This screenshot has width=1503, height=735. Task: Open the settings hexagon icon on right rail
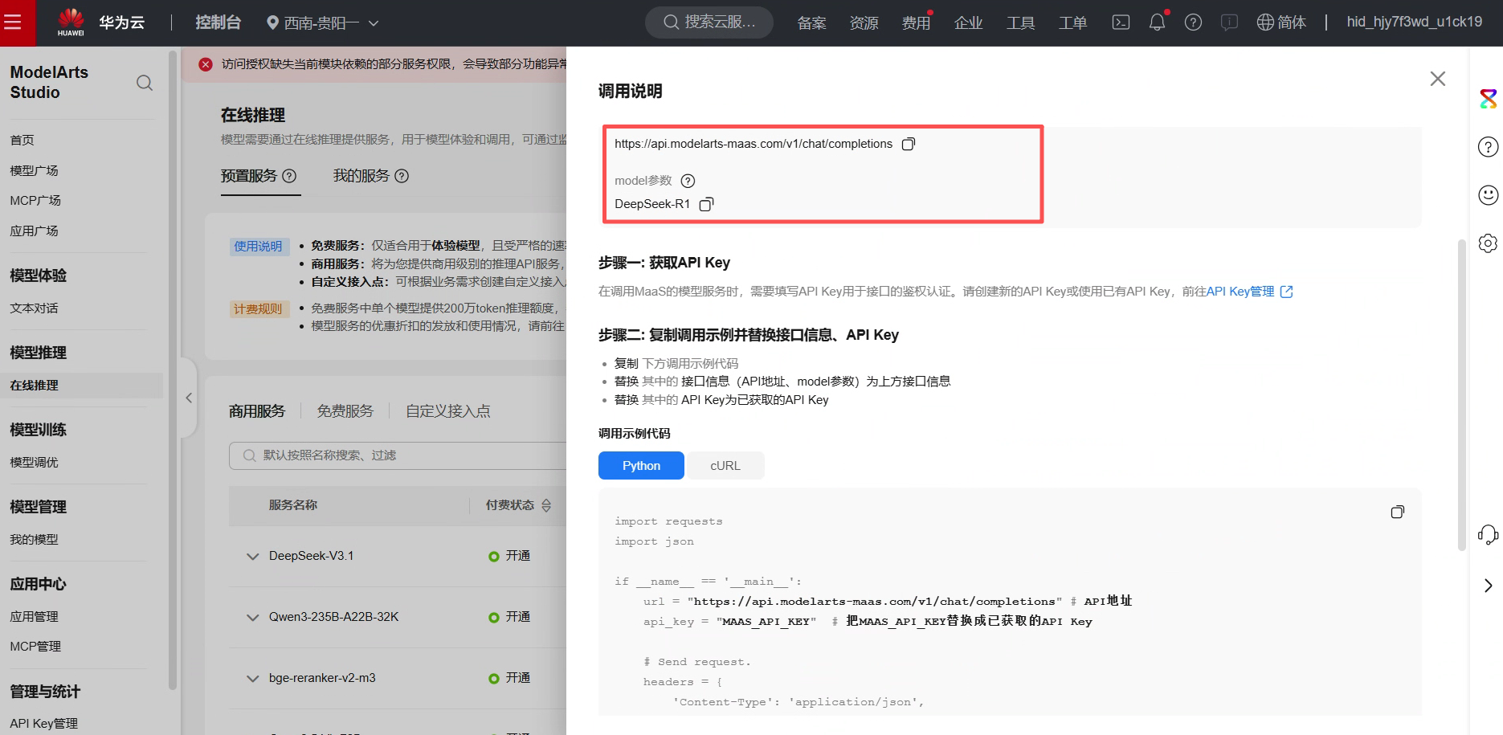click(x=1489, y=243)
